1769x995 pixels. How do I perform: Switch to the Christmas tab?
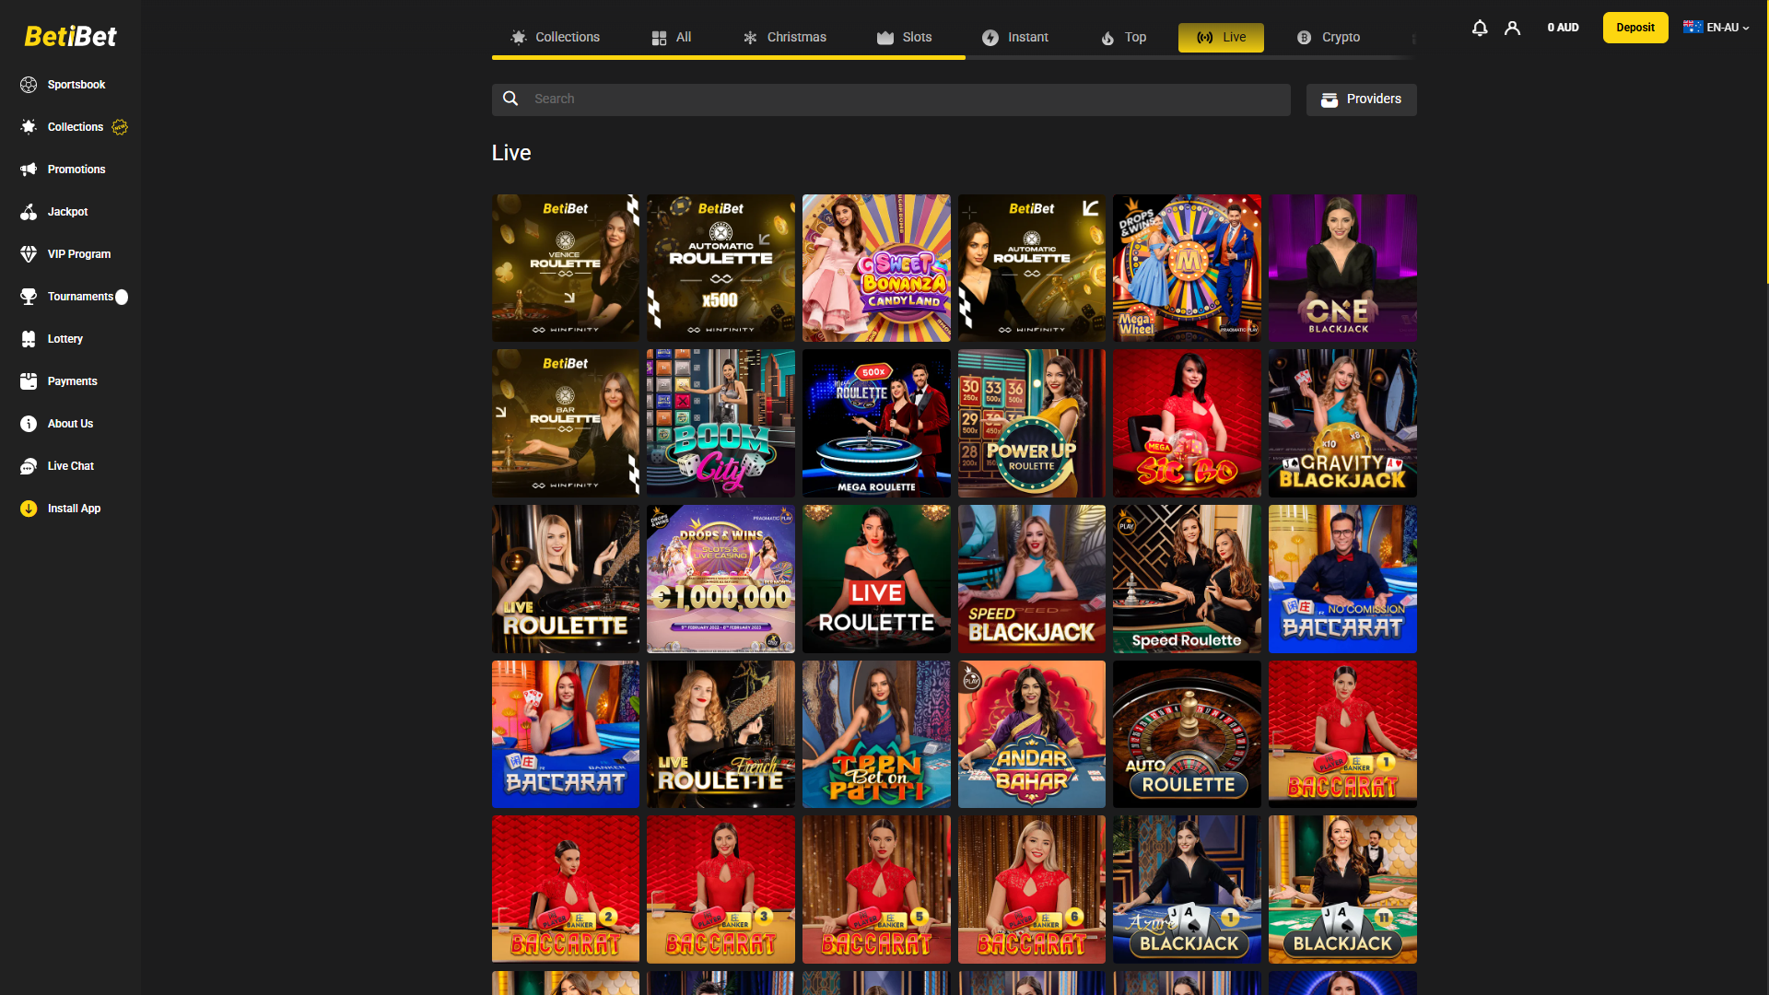point(785,38)
